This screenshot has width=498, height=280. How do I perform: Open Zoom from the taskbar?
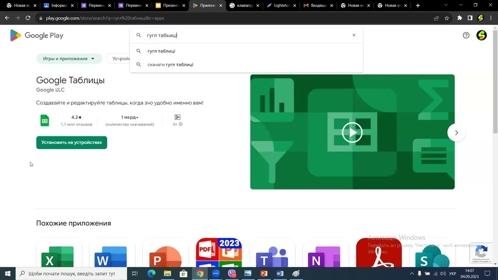pos(216,273)
